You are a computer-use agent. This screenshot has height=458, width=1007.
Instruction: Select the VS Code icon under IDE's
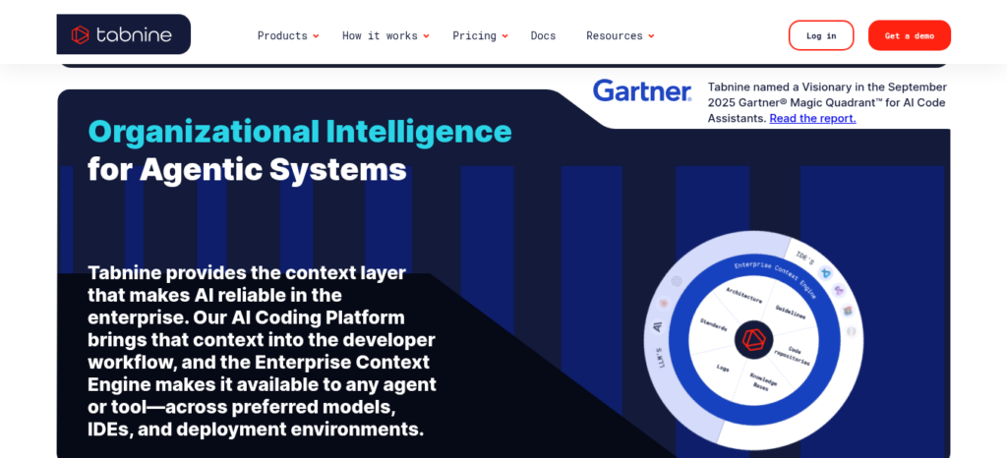point(826,273)
